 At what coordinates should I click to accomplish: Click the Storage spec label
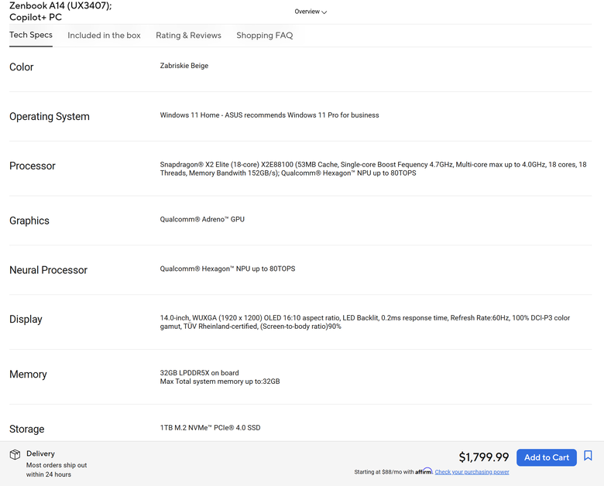[27, 429]
